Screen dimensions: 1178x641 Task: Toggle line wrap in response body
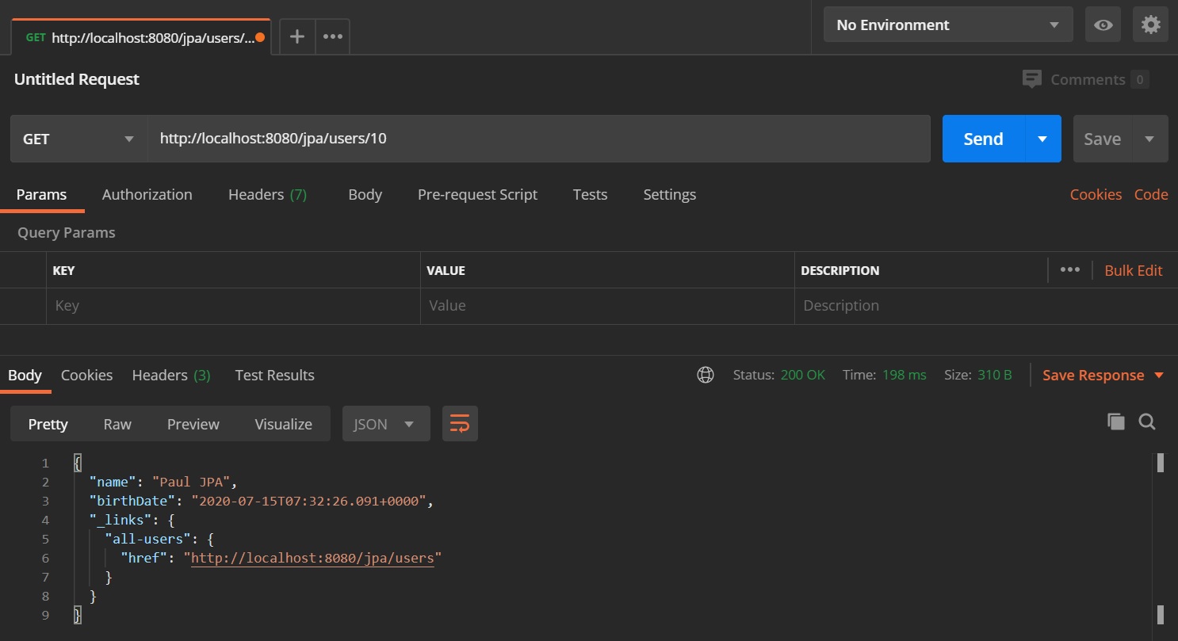(460, 424)
